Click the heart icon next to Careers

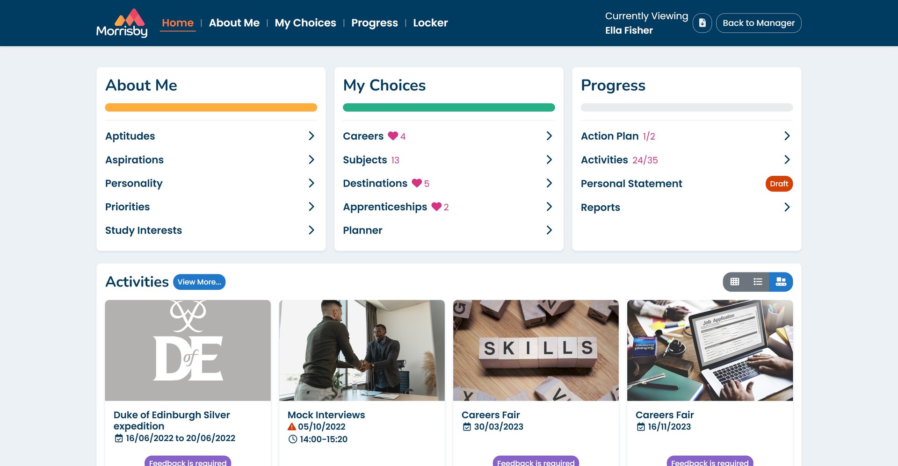pyautogui.click(x=393, y=136)
